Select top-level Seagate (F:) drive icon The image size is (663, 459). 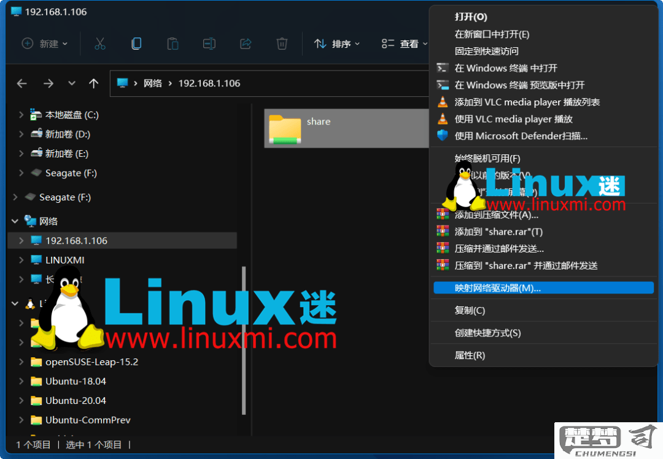pyautogui.click(x=30, y=197)
